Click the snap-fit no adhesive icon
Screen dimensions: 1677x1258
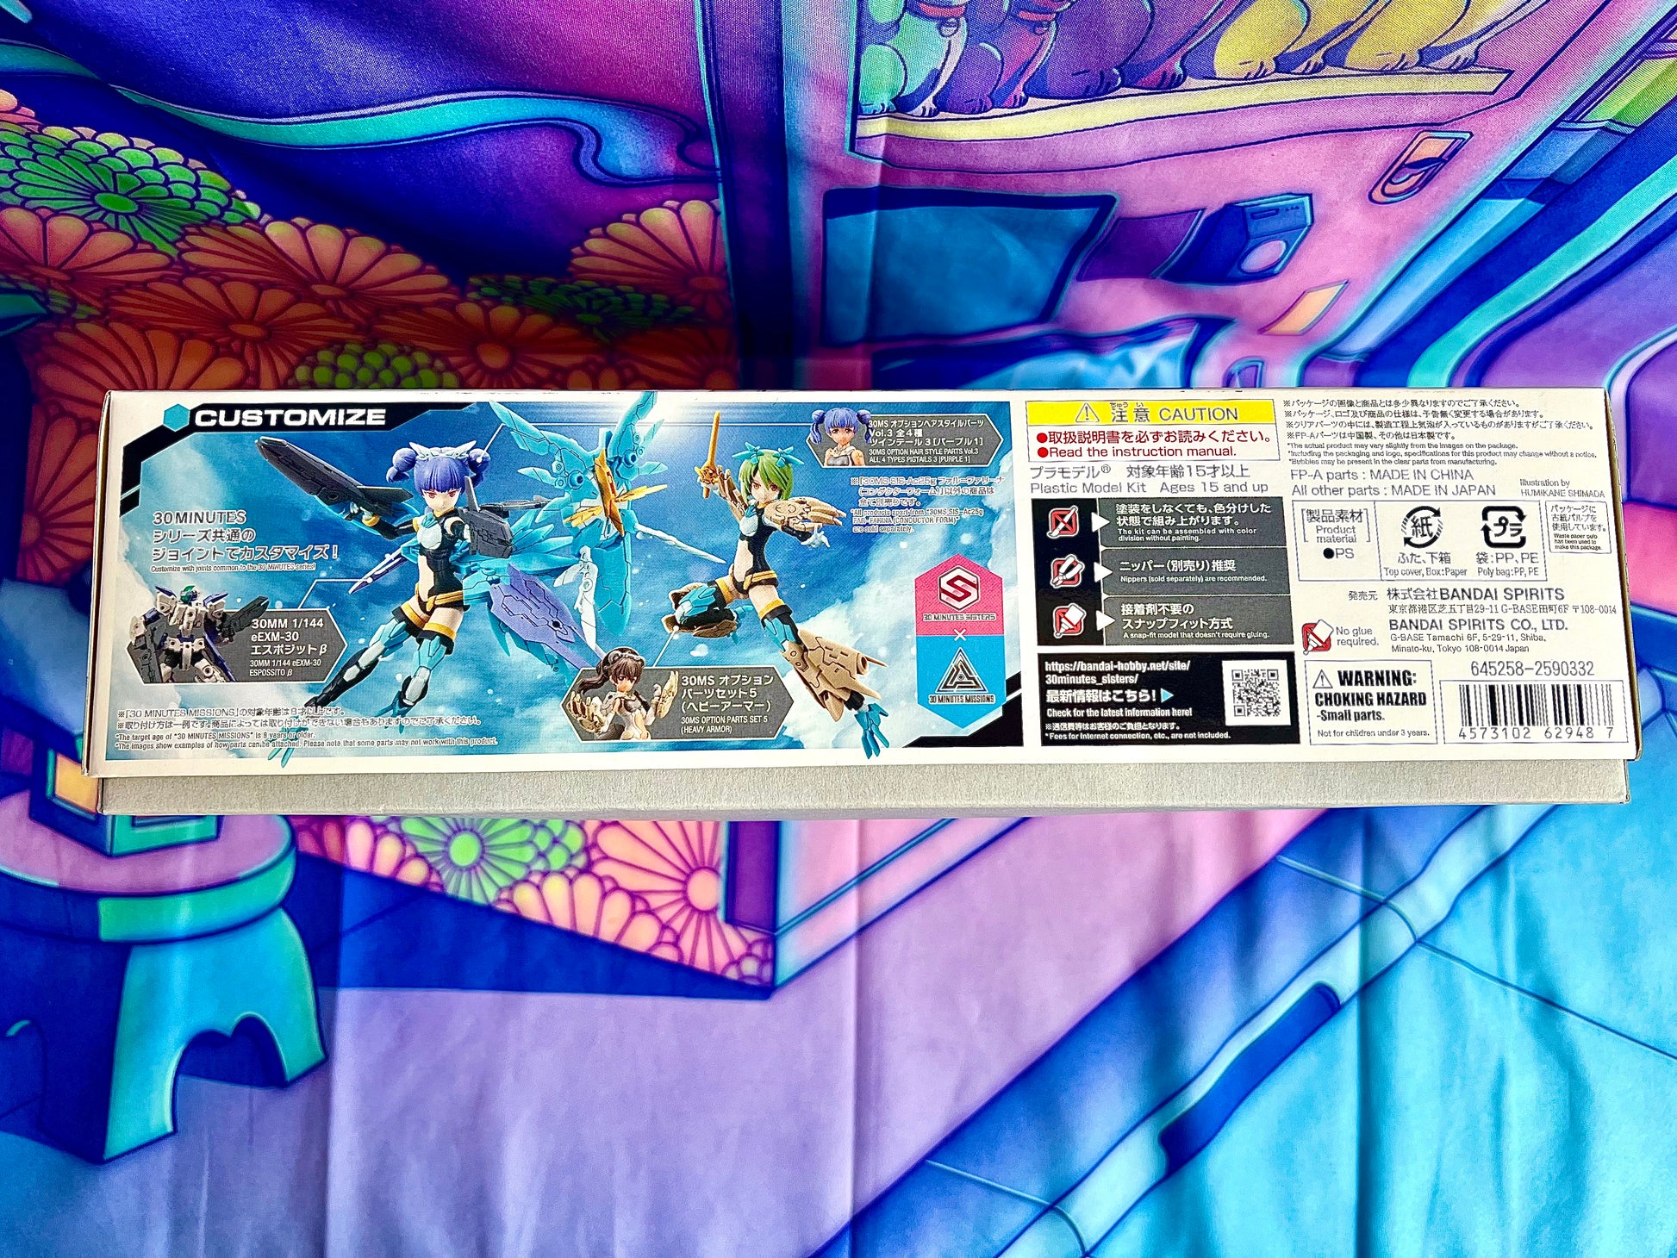[1069, 620]
